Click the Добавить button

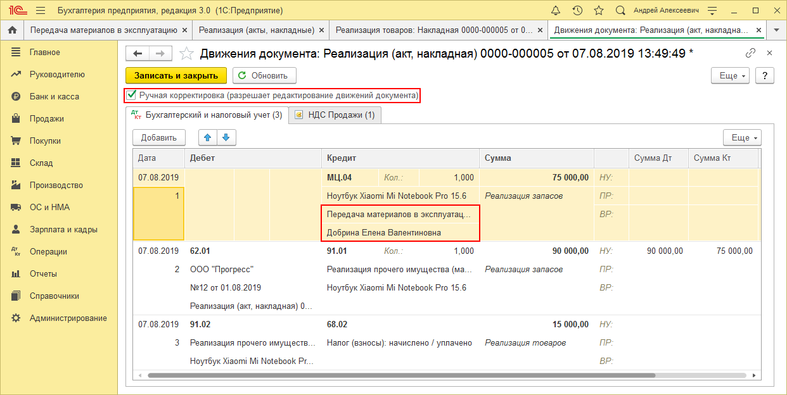(158, 137)
